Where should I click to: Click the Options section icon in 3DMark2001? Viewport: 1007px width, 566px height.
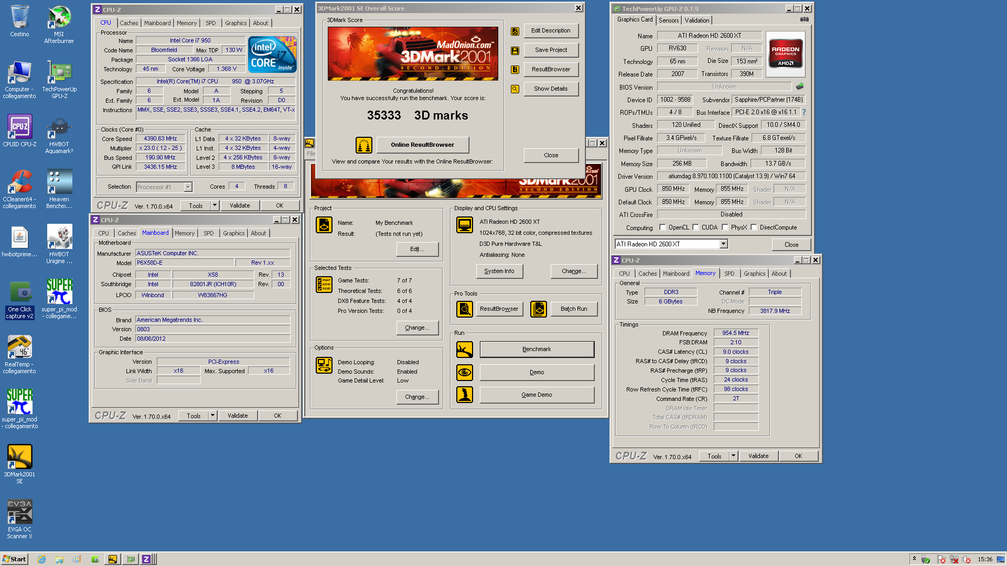[x=324, y=365]
